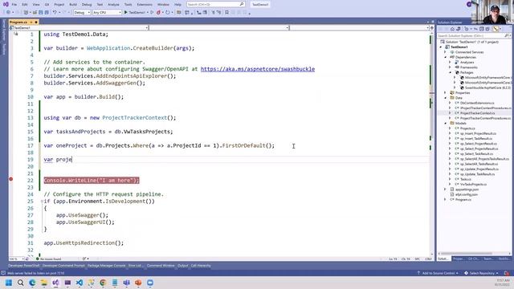The height and width of the screenshot is (289, 514).
Task: Open the Package Manager Console tab
Action: (x=107, y=266)
